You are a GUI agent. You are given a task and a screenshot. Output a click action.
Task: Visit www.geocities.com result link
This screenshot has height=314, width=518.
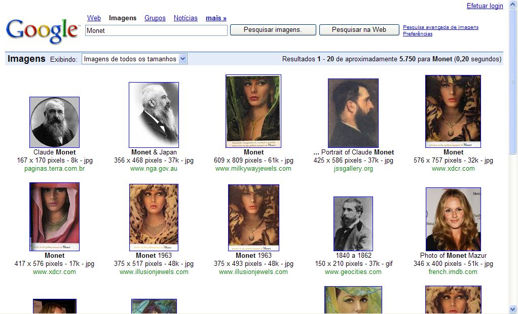click(353, 272)
